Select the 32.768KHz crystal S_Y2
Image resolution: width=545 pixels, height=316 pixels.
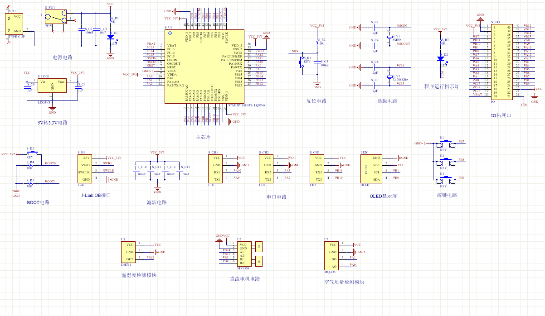[x=389, y=77]
